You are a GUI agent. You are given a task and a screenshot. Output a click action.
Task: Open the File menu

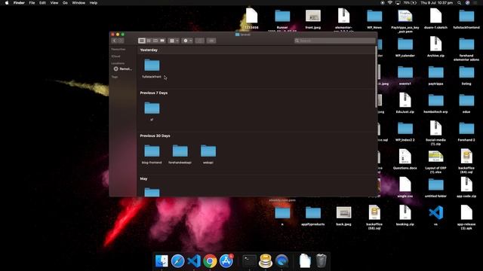click(32, 3)
